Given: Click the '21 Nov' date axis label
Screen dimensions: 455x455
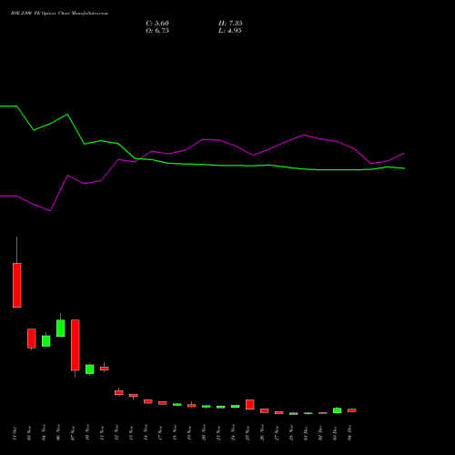Looking at the screenshot, I should (218, 433).
